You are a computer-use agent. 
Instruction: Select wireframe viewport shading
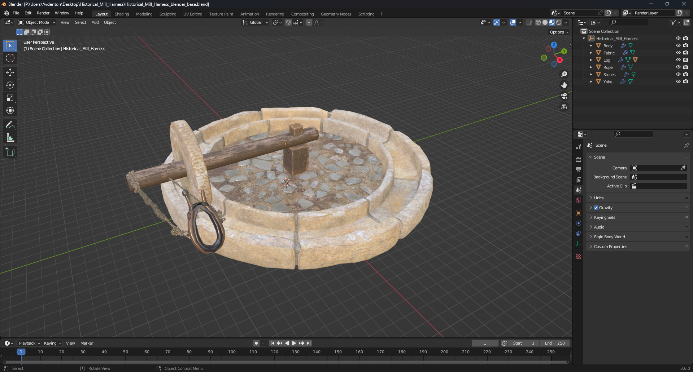pyautogui.click(x=538, y=22)
